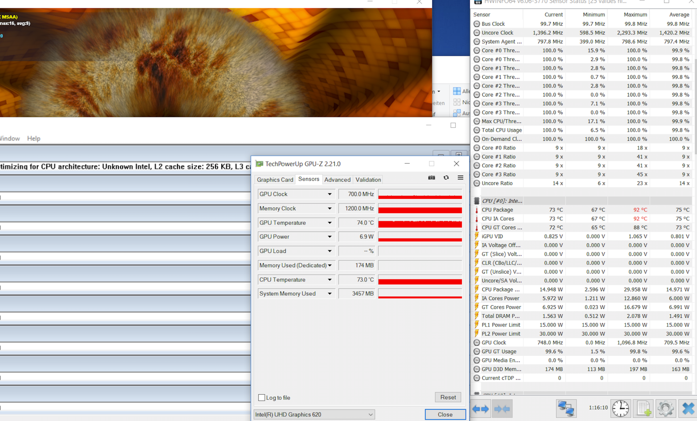Click HWiNFO network remote monitoring icon
Viewport: 697px width, 421px height.
[566, 408]
